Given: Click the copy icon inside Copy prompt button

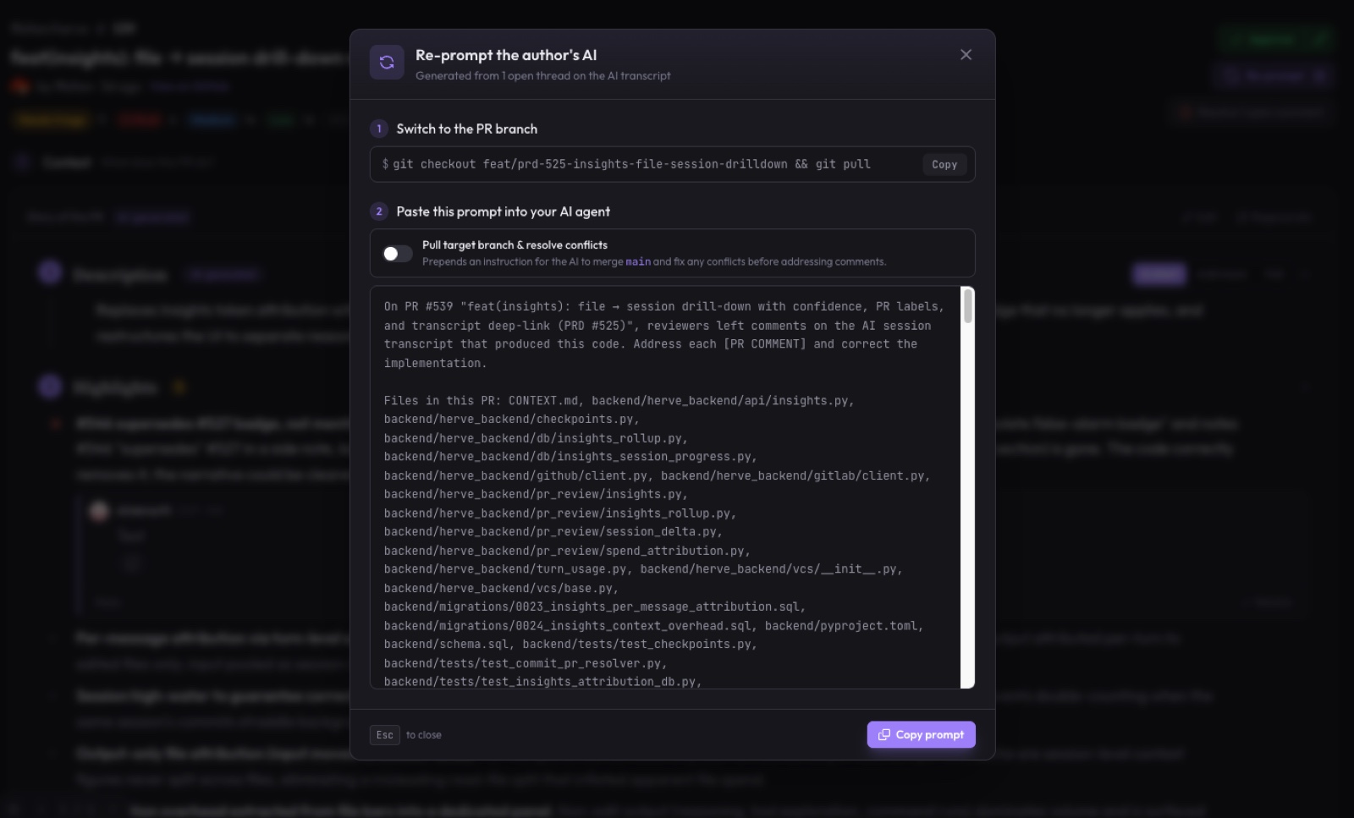Looking at the screenshot, I should pos(883,734).
